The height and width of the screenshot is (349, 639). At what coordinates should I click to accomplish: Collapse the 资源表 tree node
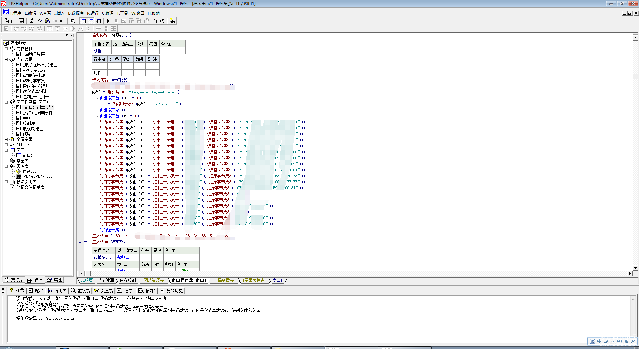point(6,166)
